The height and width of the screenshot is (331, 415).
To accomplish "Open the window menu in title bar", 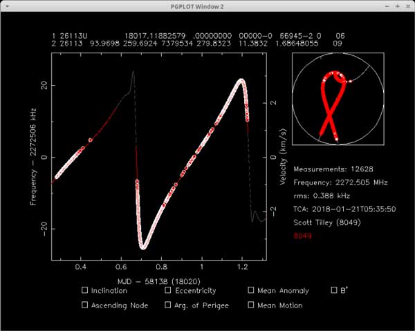I will tap(7, 6).
